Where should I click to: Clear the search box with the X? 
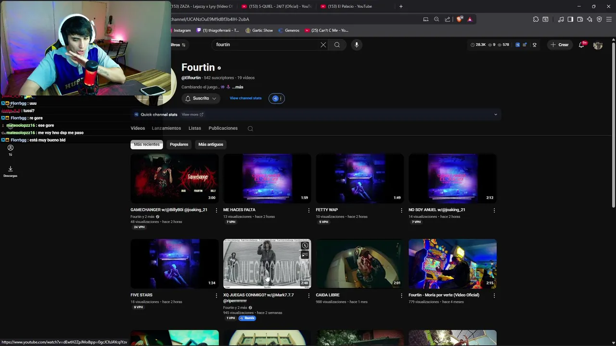pyautogui.click(x=323, y=45)
